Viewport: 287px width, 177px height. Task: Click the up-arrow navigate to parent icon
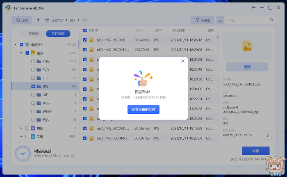coord(38,20)
